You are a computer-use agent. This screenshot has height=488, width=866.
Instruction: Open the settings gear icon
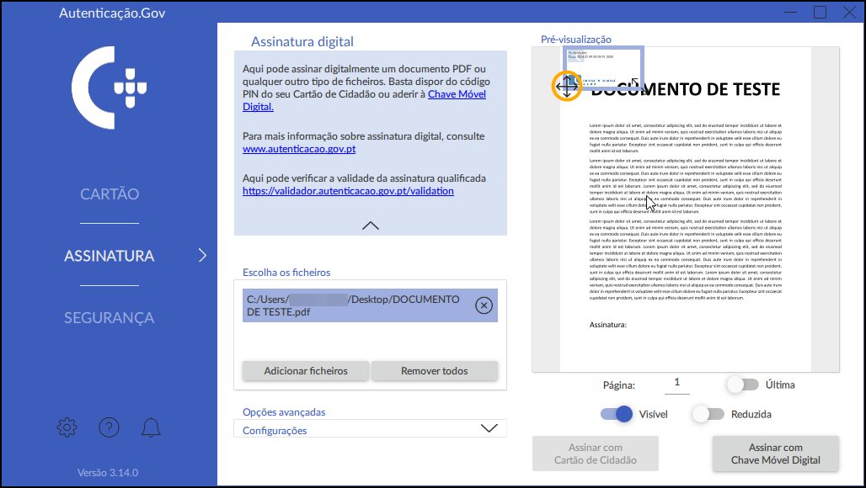point(67,427)
